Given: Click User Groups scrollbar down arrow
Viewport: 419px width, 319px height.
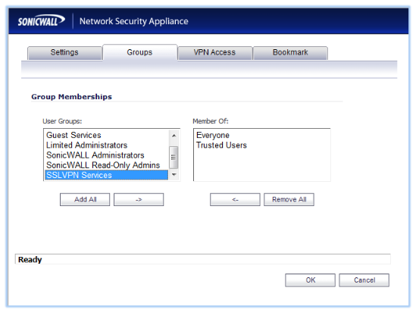Looking at the screenshot, I should [x=174, y=175].
